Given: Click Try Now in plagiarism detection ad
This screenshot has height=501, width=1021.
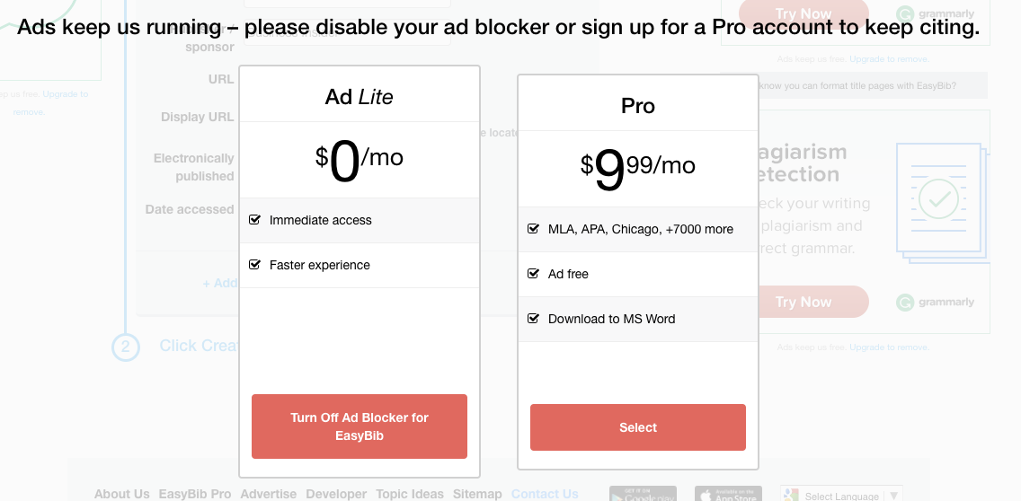Looking at the screenshot, I should [x=803, y=302].
